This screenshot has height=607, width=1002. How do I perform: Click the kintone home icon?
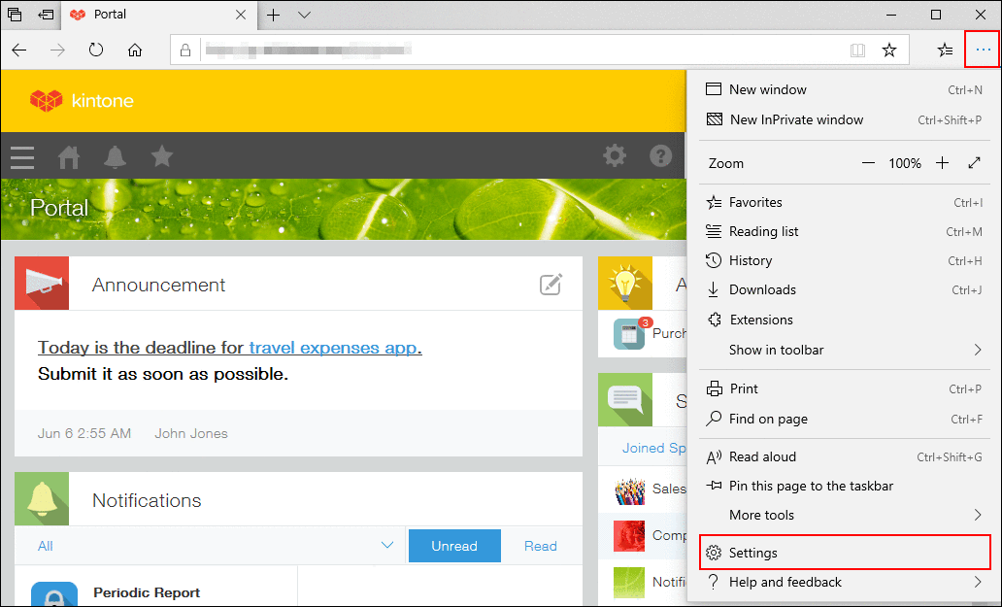coord(68,156)
